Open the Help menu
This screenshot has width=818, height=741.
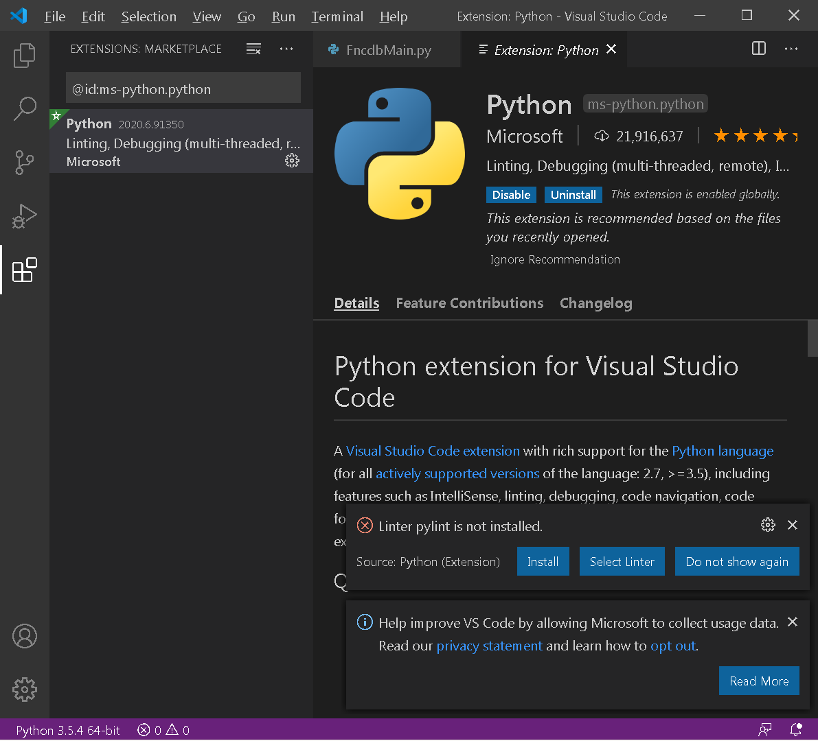coord(394,16)
